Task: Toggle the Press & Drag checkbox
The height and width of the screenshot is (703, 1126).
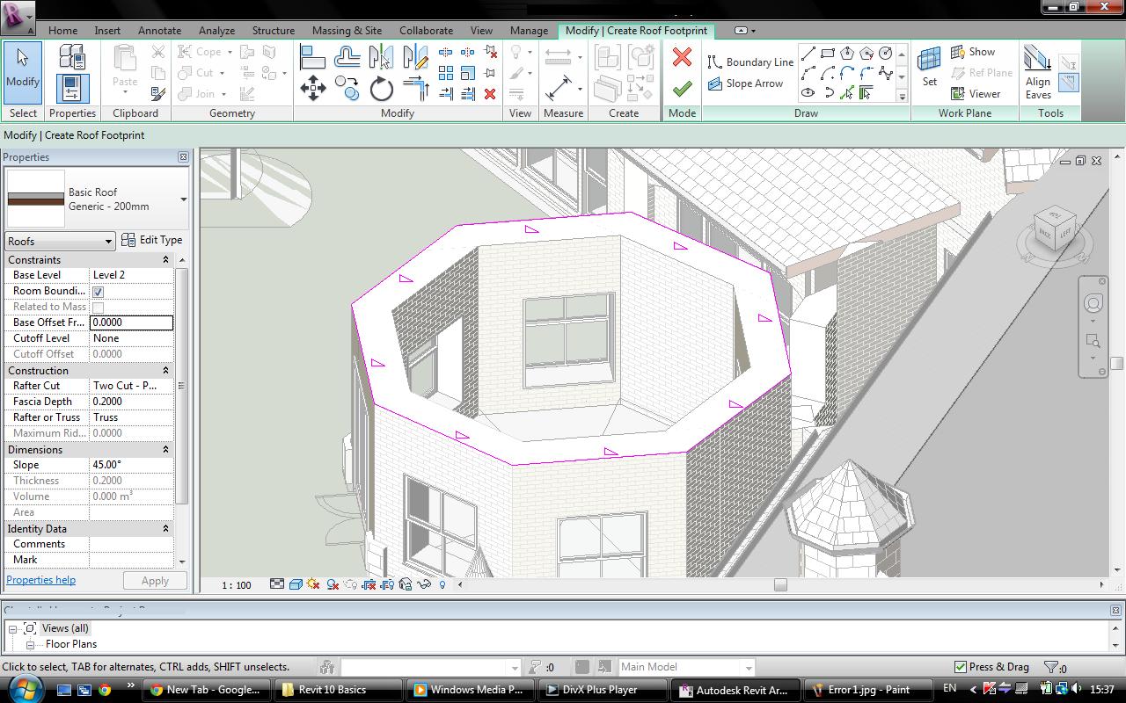Action: pyautogui.click(x=961, y=667)
